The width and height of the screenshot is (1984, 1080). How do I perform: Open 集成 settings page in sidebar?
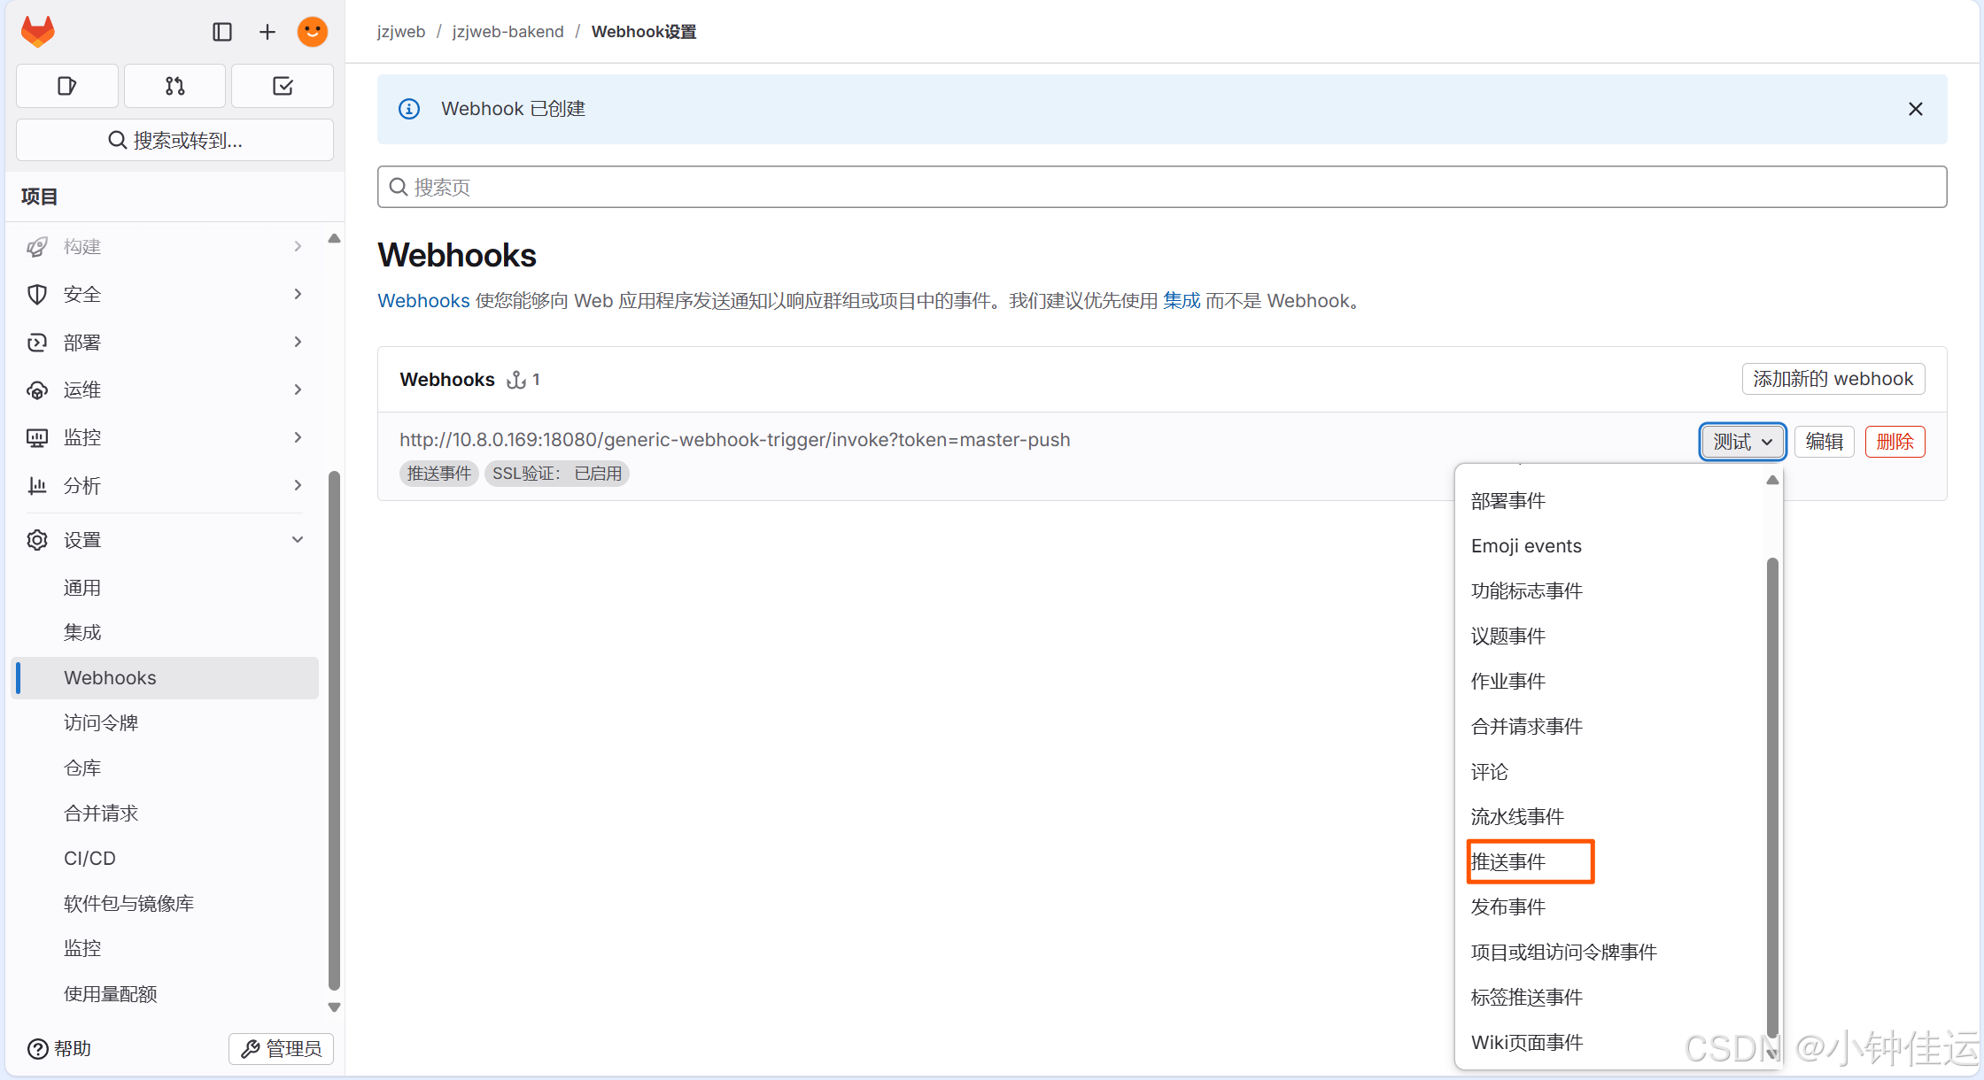167,632
